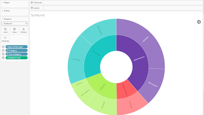Click the Filtres shelf label

[7, 11]
